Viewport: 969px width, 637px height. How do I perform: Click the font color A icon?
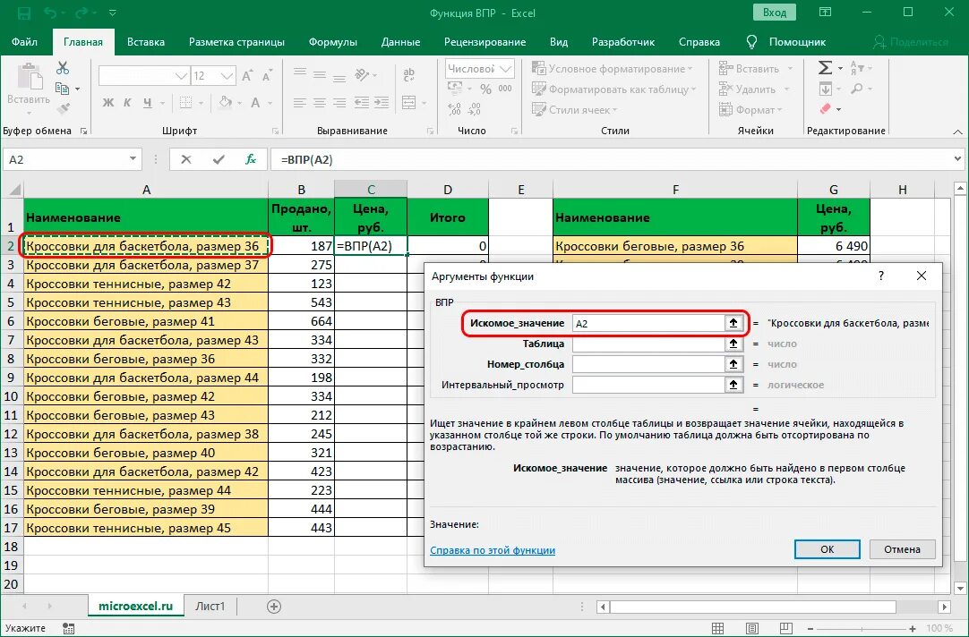(255, 103)
